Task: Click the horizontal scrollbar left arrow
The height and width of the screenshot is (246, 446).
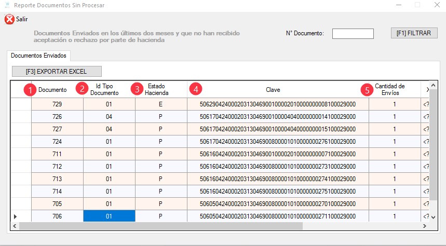Action: tap(15, 226)
